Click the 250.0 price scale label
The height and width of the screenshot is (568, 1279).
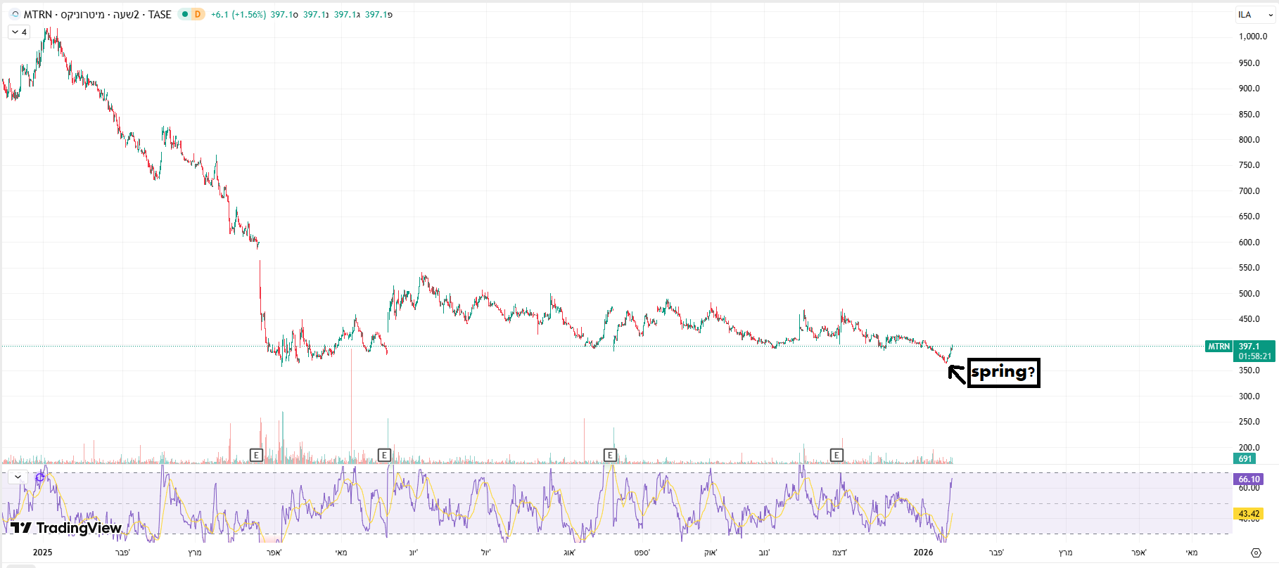pyautogui.click(x=1249, y=422)
